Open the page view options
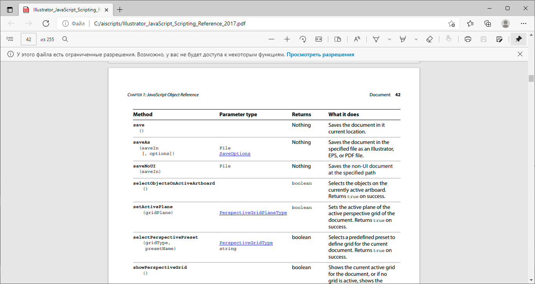Image resolution: width=535 pixels, height=284 pixels. point(338,39)
